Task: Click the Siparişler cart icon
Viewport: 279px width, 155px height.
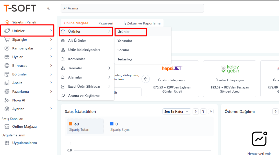Action: point(7,40)
